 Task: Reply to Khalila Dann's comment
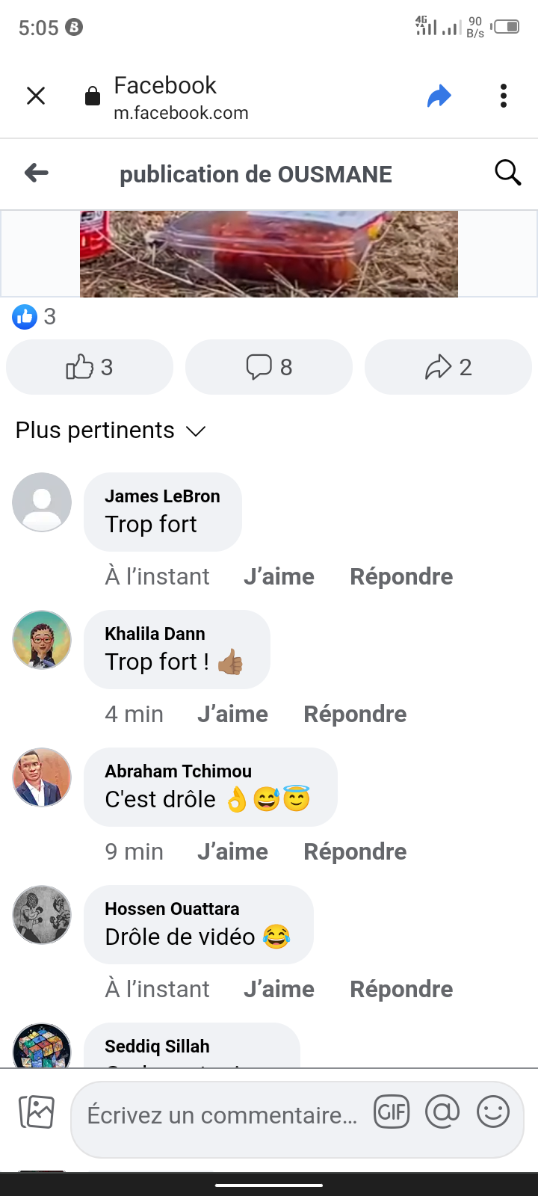point(355,714)
